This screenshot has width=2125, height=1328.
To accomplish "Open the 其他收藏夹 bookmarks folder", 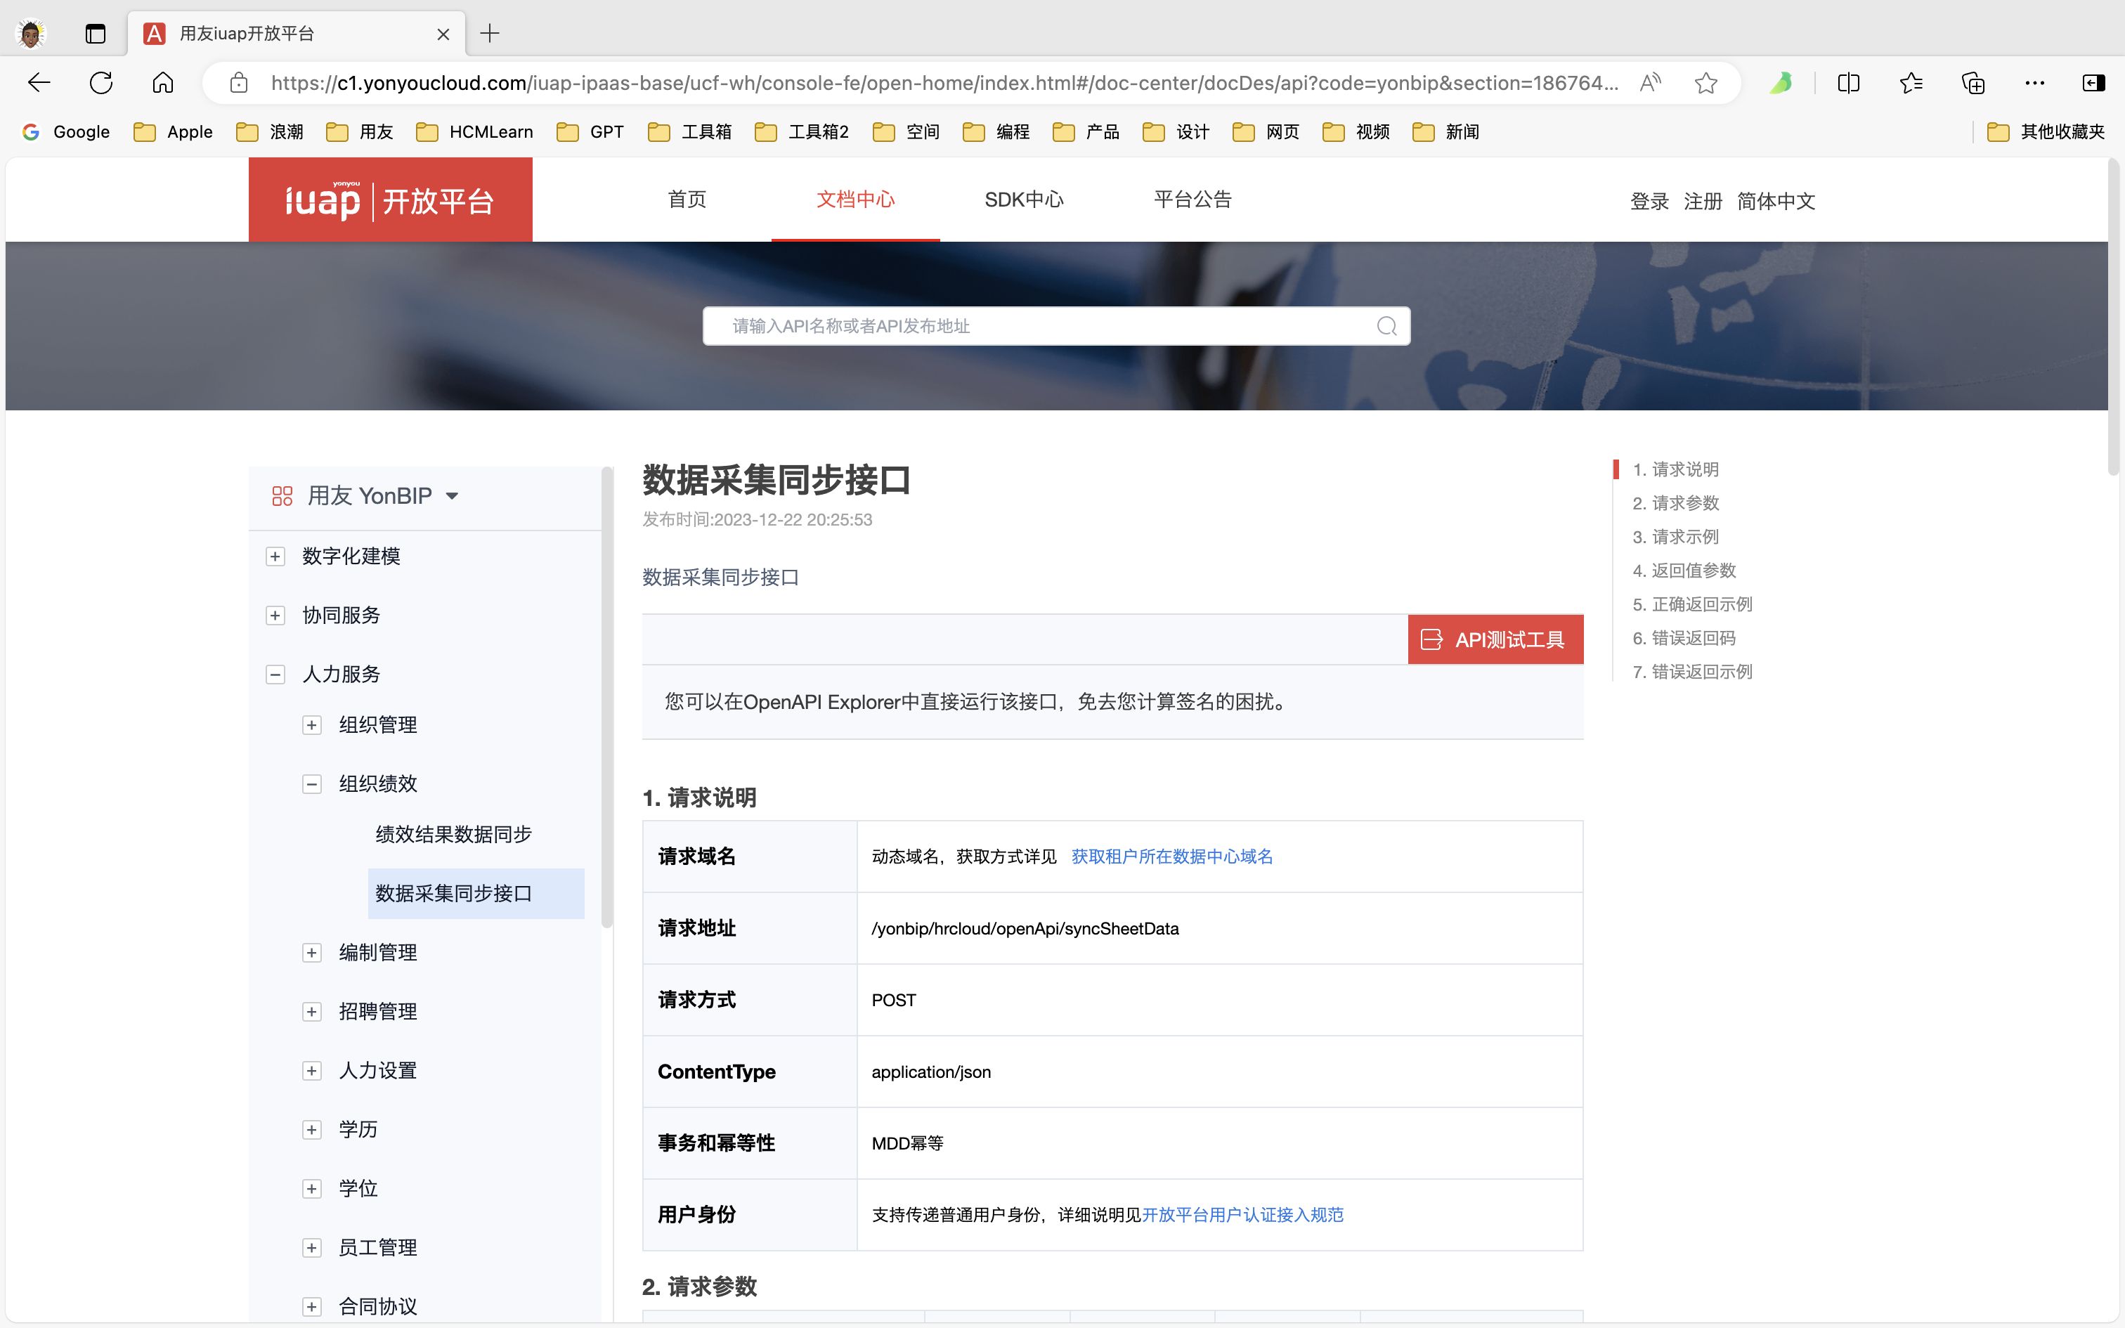I will coord(2046,132).
